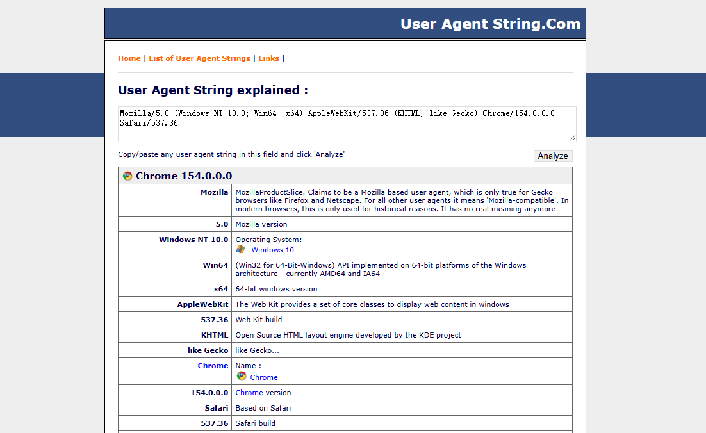Click the 'Operating System:' label
The width and height of the screenshot is (706, 433).
tap(269, 240)
